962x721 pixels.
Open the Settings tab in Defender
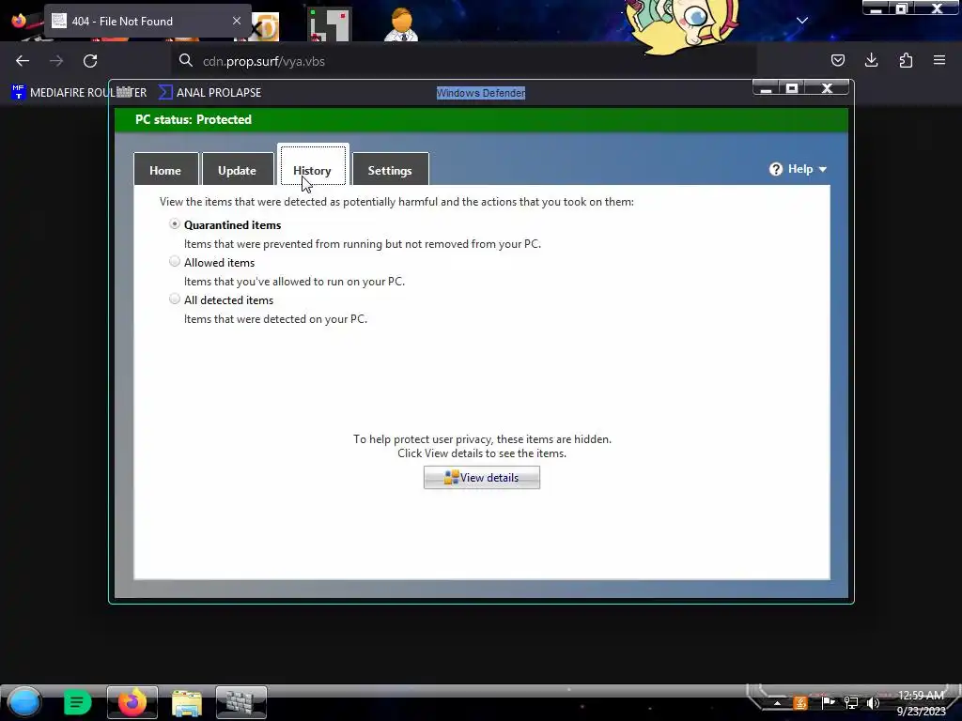390,169
